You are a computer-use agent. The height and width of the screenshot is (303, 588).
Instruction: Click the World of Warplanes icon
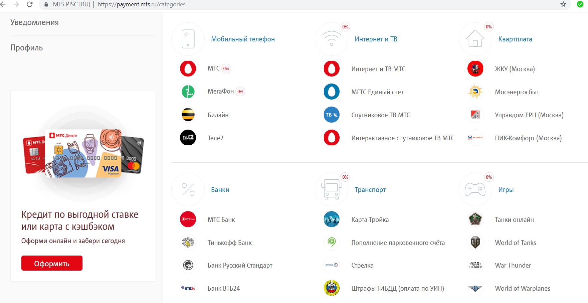point(475,288)
